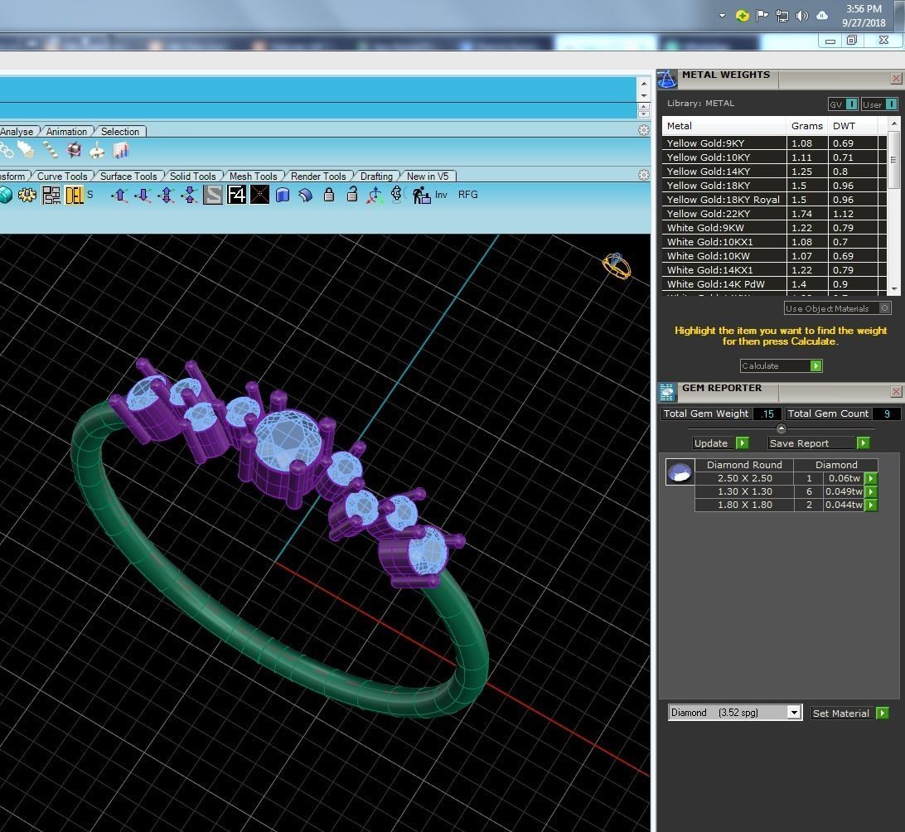This screenshot has width=905, height=832.
Task: Click the Gem Reporter divider slider handle
Action: click(782, 428)
